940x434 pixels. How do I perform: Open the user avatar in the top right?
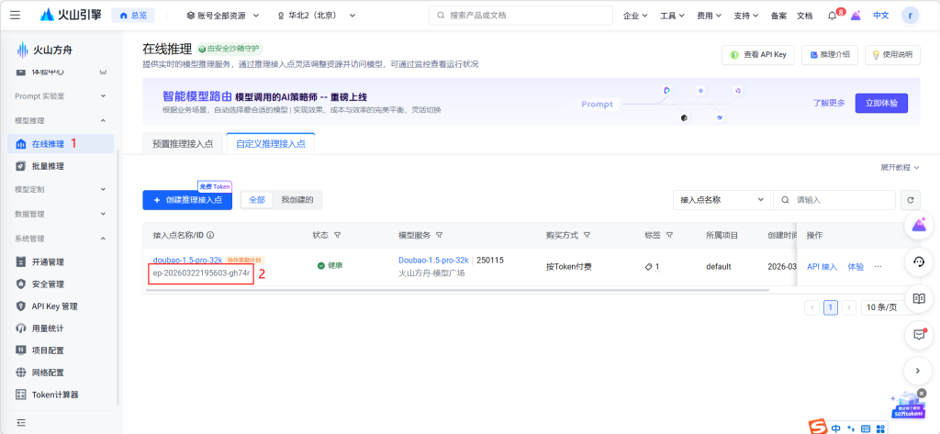pos(910,16)
